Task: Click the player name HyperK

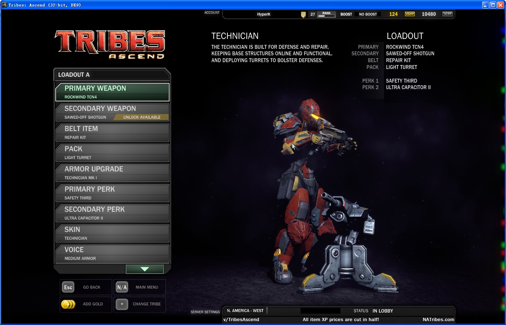Action: [x=264, y=14]
